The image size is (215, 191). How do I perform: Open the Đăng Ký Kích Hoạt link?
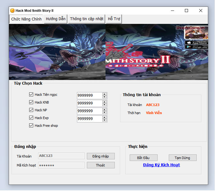click(x=161, y=165)
